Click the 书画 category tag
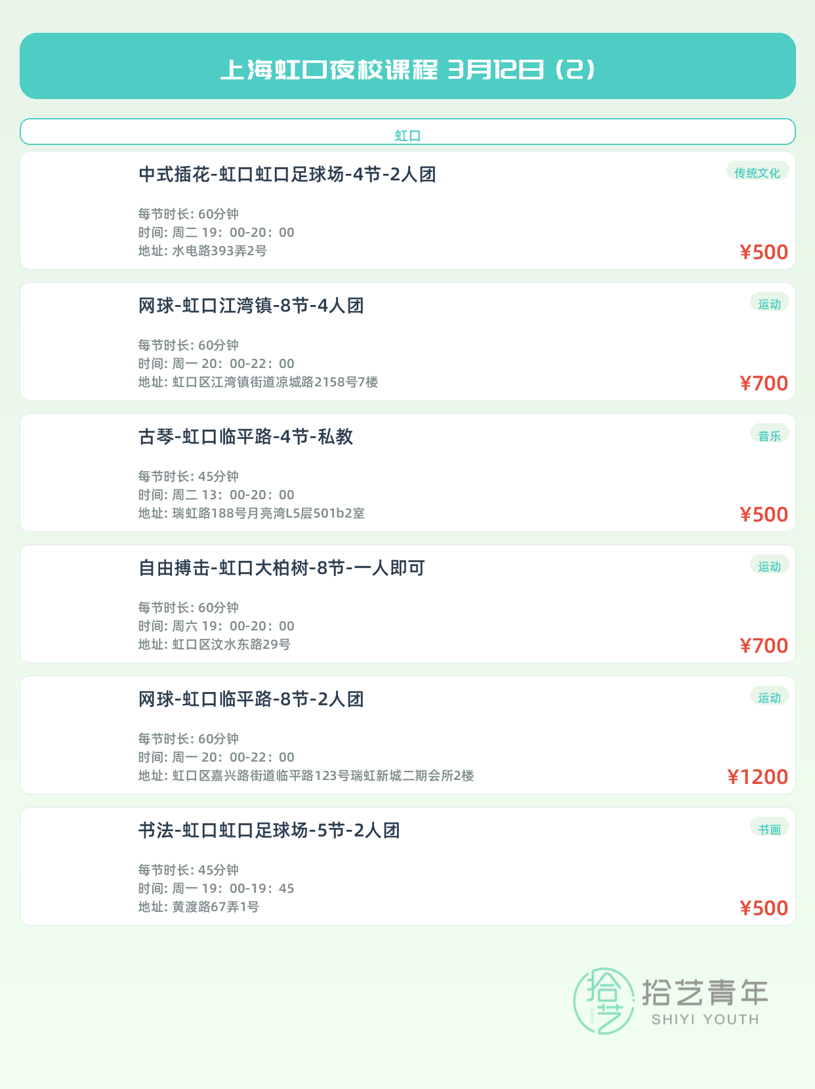The image size is (815, 1089). click(x=769, y=829)
